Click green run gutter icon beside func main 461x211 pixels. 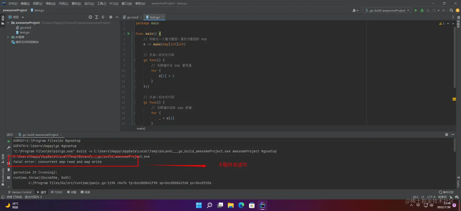(x=129, y=34)
